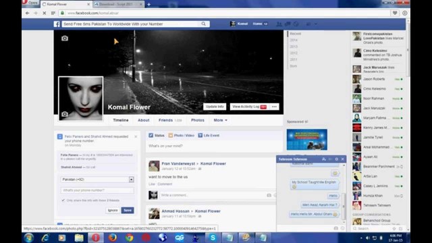Add friends to Tehreem chat icon

click(324, 159)
